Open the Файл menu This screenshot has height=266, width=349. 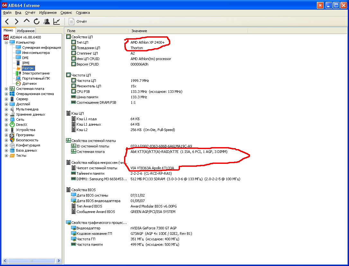(x=7, y=13)
